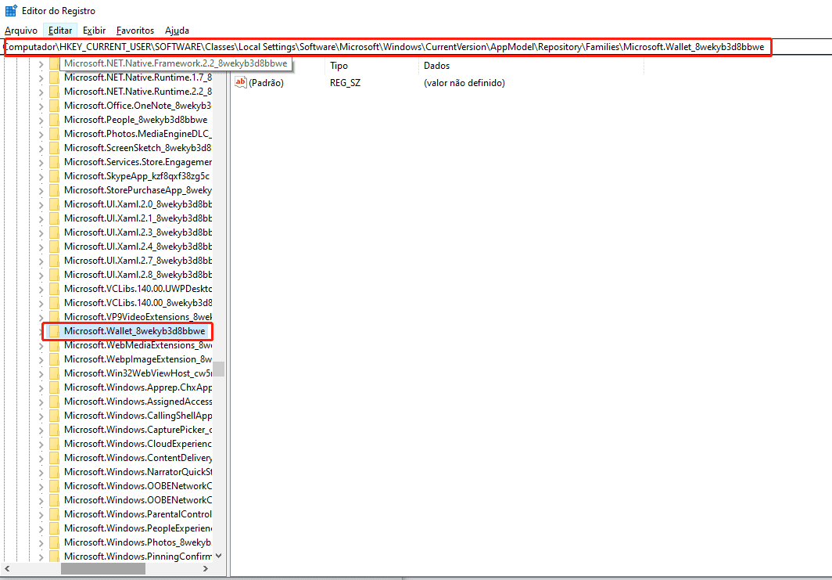832x580 pixels.
Task: Click folder icon of Microsoft.Windows.CapturePicker
Action: pos(54,429)
